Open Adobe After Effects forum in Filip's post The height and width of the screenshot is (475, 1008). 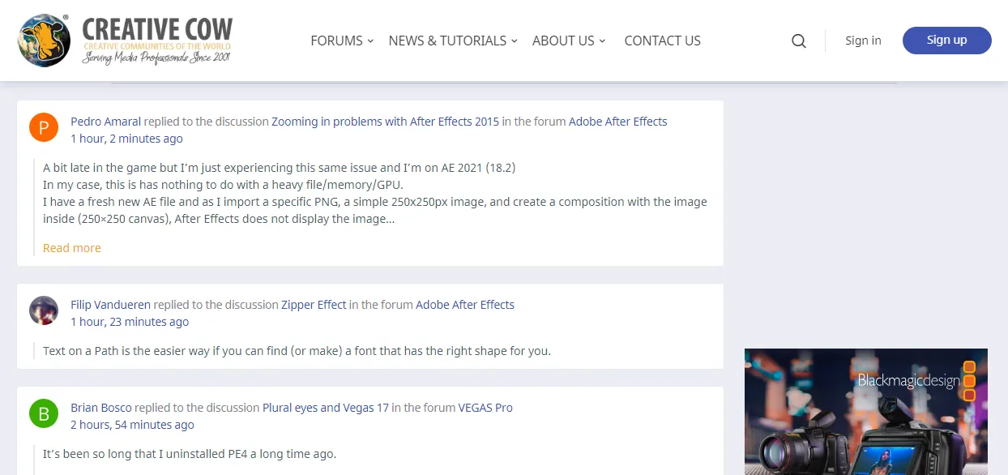click(465, 305)
